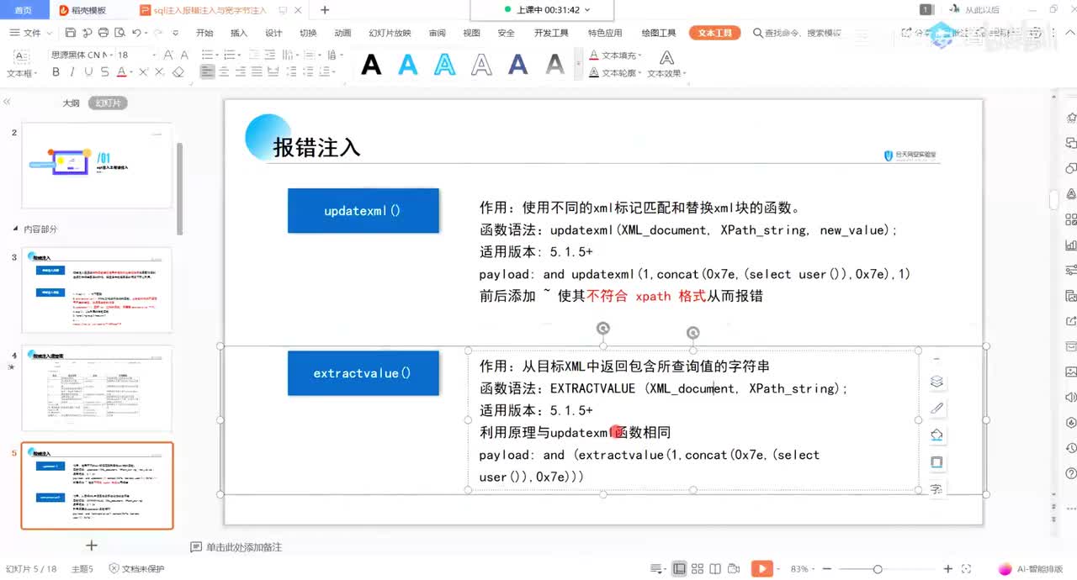Select slide 4 thumbnail
The height and width of the screenshot is (580, 1077).
[97, 387]
